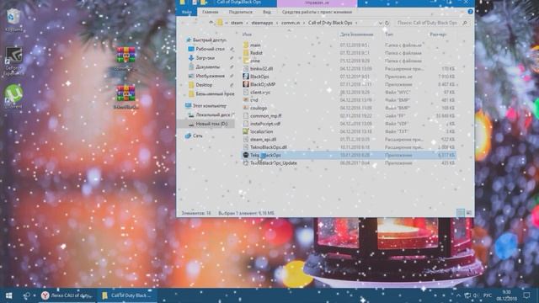Image resolution: width=539 pixels, height=303 pixels.
Task: Open the lower WinRAR archive on the desktop
Action: [x=125, y=98]
